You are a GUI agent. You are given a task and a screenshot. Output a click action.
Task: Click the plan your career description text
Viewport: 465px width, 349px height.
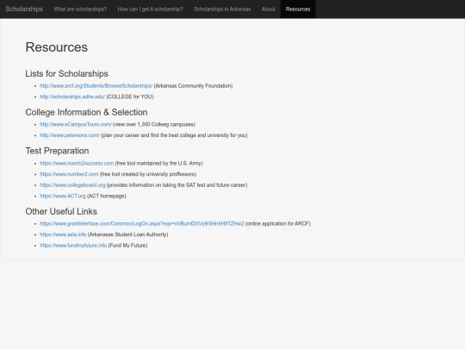174,135
